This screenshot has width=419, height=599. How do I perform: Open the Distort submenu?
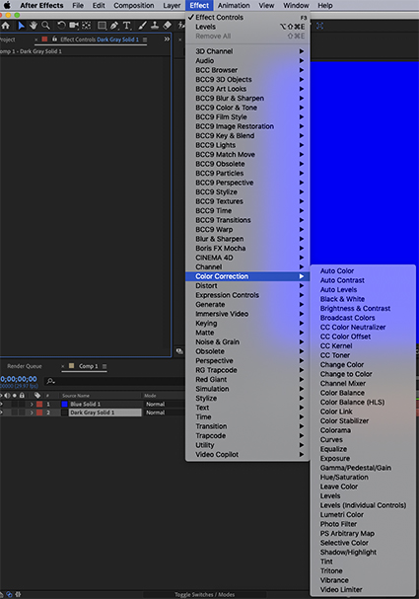(247, 286)
